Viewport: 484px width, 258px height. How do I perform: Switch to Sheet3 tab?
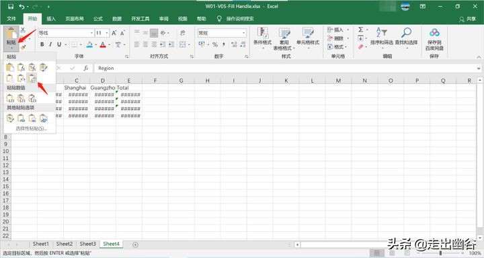[x=87, y=244]
